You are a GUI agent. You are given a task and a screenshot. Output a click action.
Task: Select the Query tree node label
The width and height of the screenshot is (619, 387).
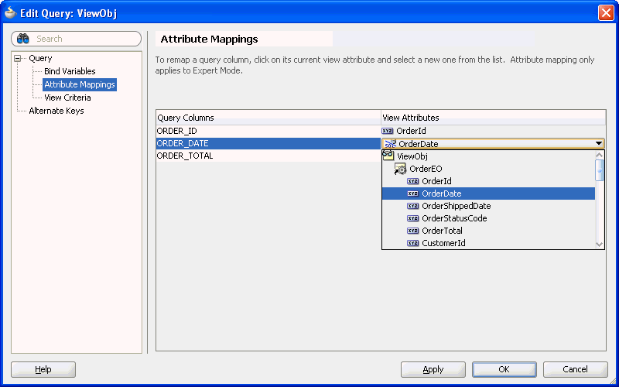pos(40,59)
